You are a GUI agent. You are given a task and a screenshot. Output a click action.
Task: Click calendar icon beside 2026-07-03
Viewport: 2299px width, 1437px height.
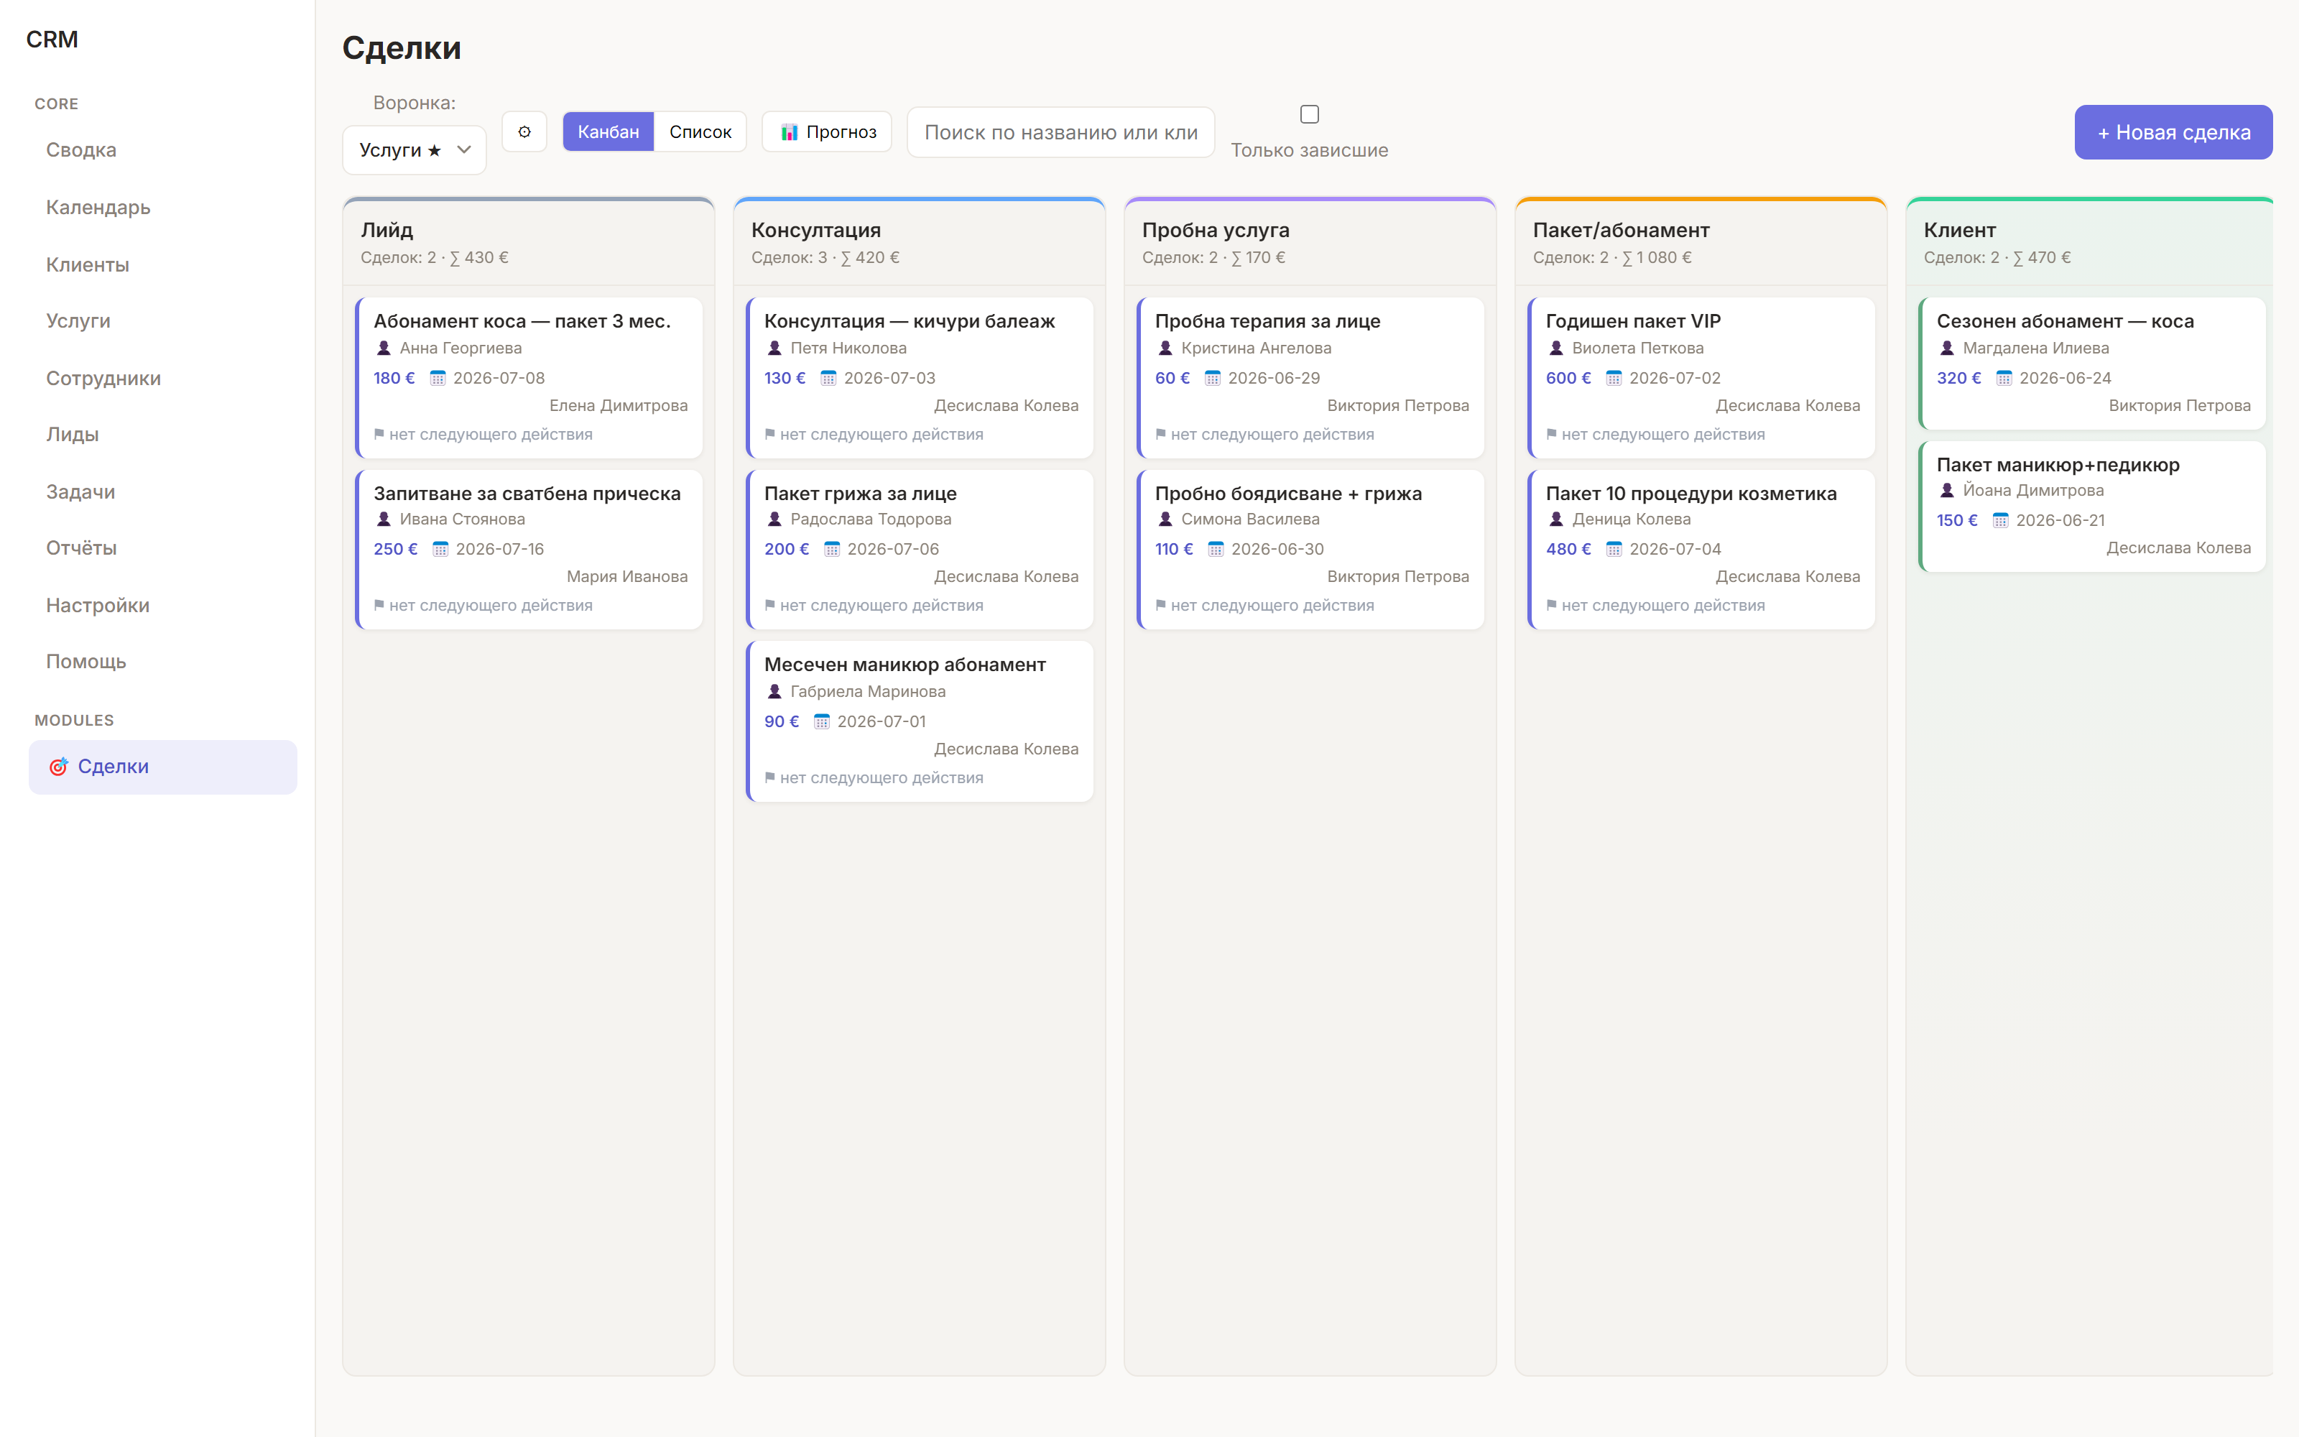pyautogui.click(x=828, y=378)
